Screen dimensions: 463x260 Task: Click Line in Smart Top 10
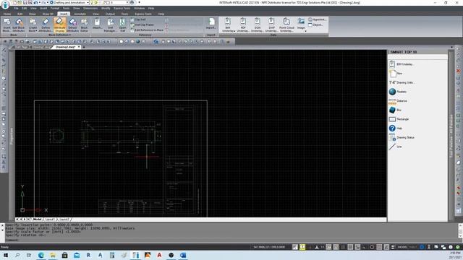[x=396, y=147]
